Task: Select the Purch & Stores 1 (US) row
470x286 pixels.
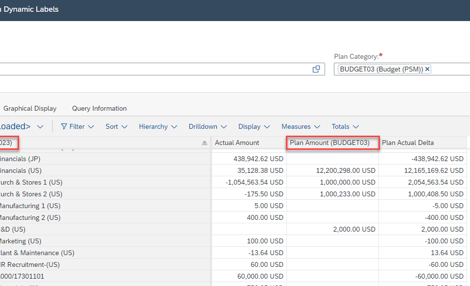Action: (x=105, y=182)
